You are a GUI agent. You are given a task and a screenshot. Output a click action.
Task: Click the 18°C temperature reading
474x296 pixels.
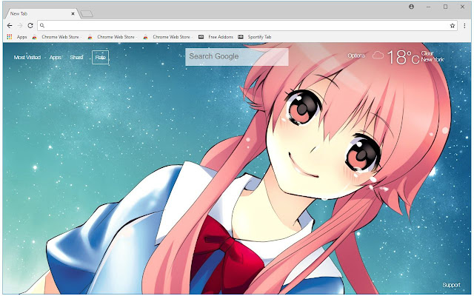tap(403, 57)
